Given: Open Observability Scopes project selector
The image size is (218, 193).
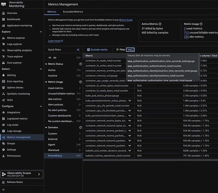Looking at the screenshot, I should (22, 174).
